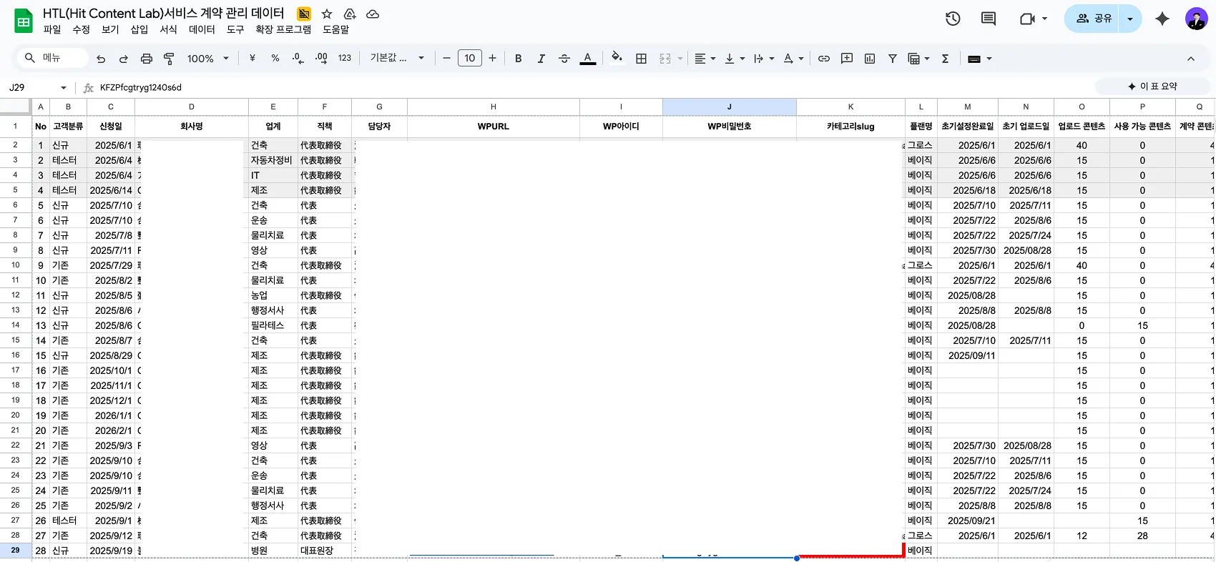Image resolution: width=1216 pixels, height=562 pixels.
Task: Click the 이 표 요약 button
Action: (1152, 87)
